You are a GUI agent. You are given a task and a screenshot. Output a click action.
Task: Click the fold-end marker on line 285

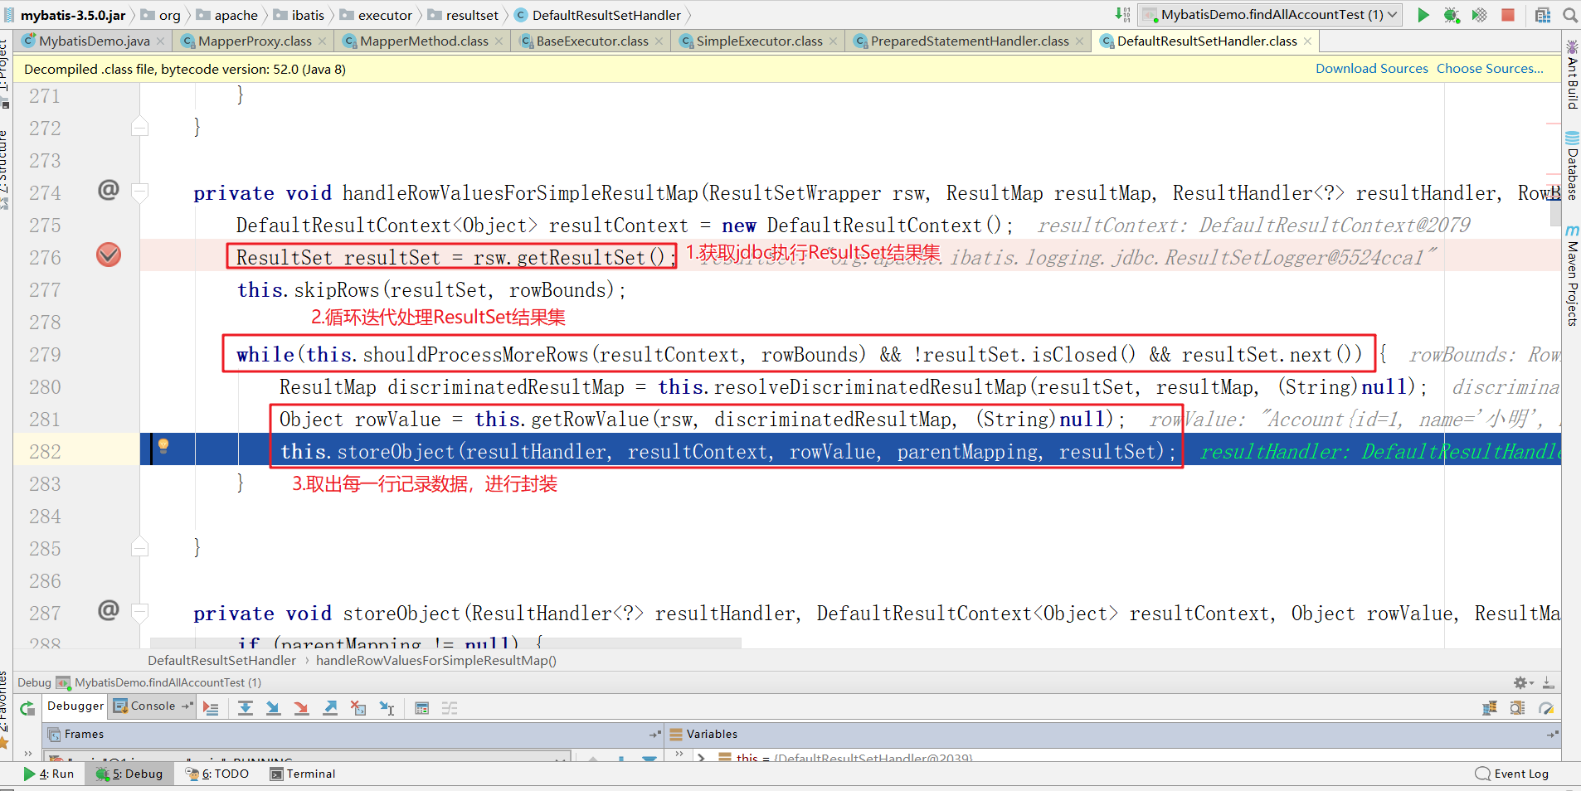[140, 547]
